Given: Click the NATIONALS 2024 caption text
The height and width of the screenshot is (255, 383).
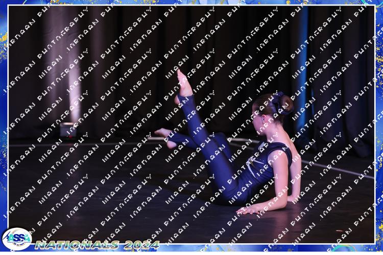Looking at the screenshot, I should coord(97,245).
